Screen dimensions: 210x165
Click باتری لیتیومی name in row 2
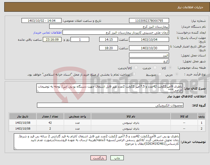(131, 129)
